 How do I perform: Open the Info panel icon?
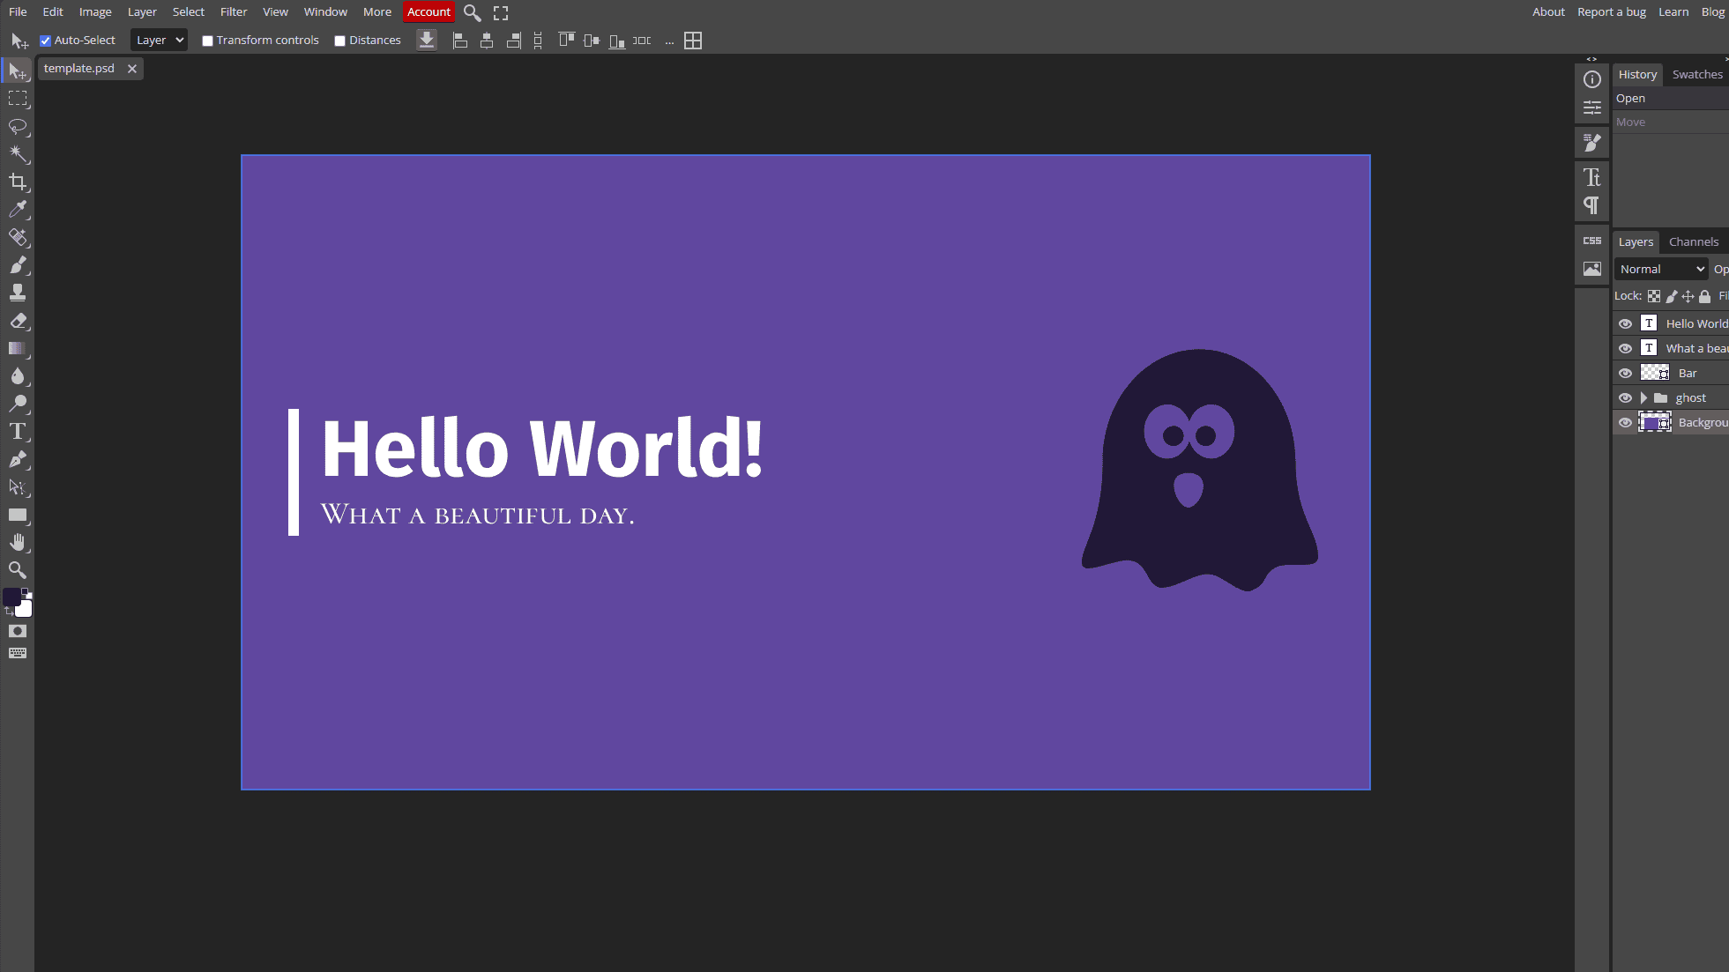click(1592, 79)
